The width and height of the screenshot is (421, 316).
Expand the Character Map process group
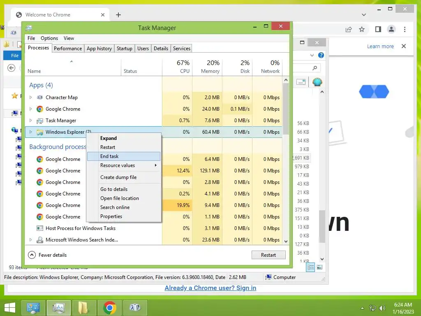point(30,97)
